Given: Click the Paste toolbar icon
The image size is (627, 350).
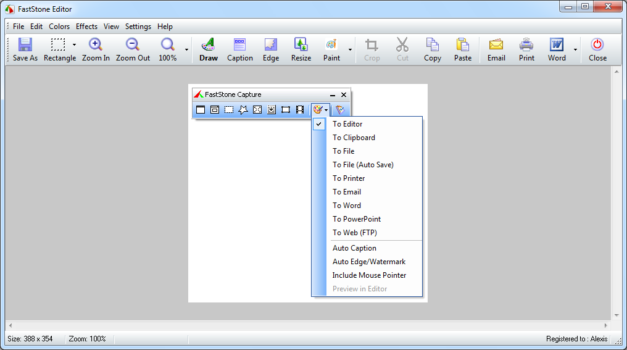Looking at the screenshot, I should click(x=463, y=45).
